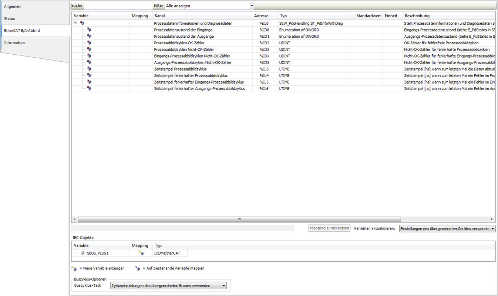Click variable icon in Prozessabbildzyklen OK-Zähler row
The image size is (498, 296).
[x=89, y=43]
